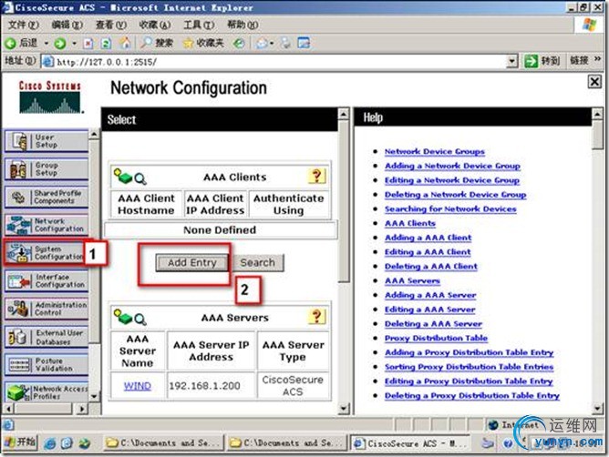Open Group Setup in the sidebar
The width and height of the screenshot is (609, 457).
pyautogui.click(x=46, y=169)
